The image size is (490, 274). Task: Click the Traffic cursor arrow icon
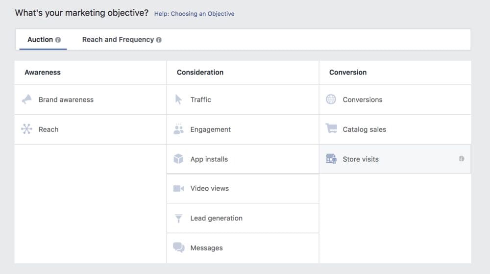[x=178, y=100]
